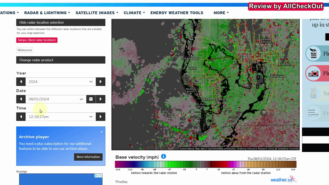The width and height of the screenshot is (329, 185).
Task: Click Riverview label on radar map
Action: (x=277, y=76)
